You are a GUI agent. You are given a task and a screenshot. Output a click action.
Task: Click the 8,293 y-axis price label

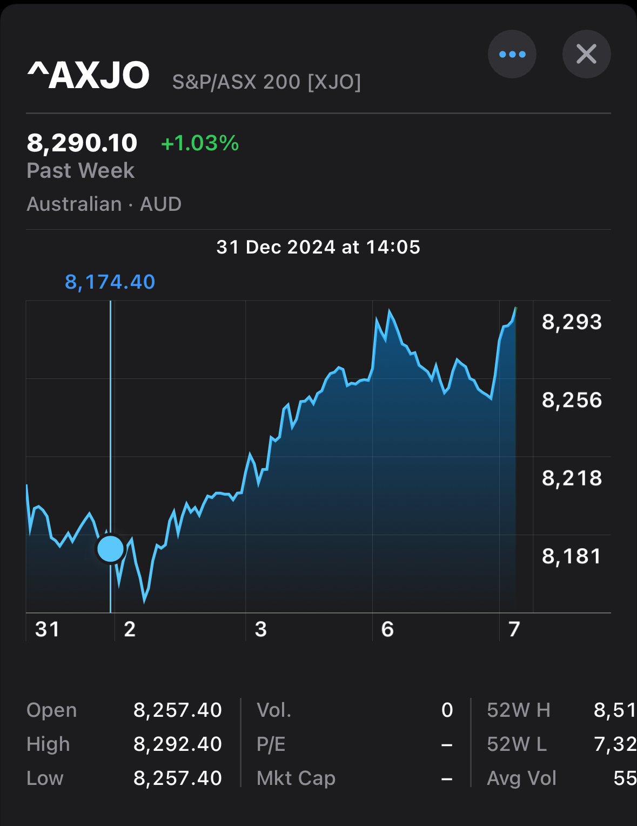coord(572,322)
